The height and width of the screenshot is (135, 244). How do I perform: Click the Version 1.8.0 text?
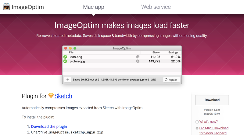tap(212, 110)
